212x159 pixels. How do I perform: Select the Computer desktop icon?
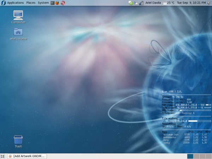tap(18, 17)
